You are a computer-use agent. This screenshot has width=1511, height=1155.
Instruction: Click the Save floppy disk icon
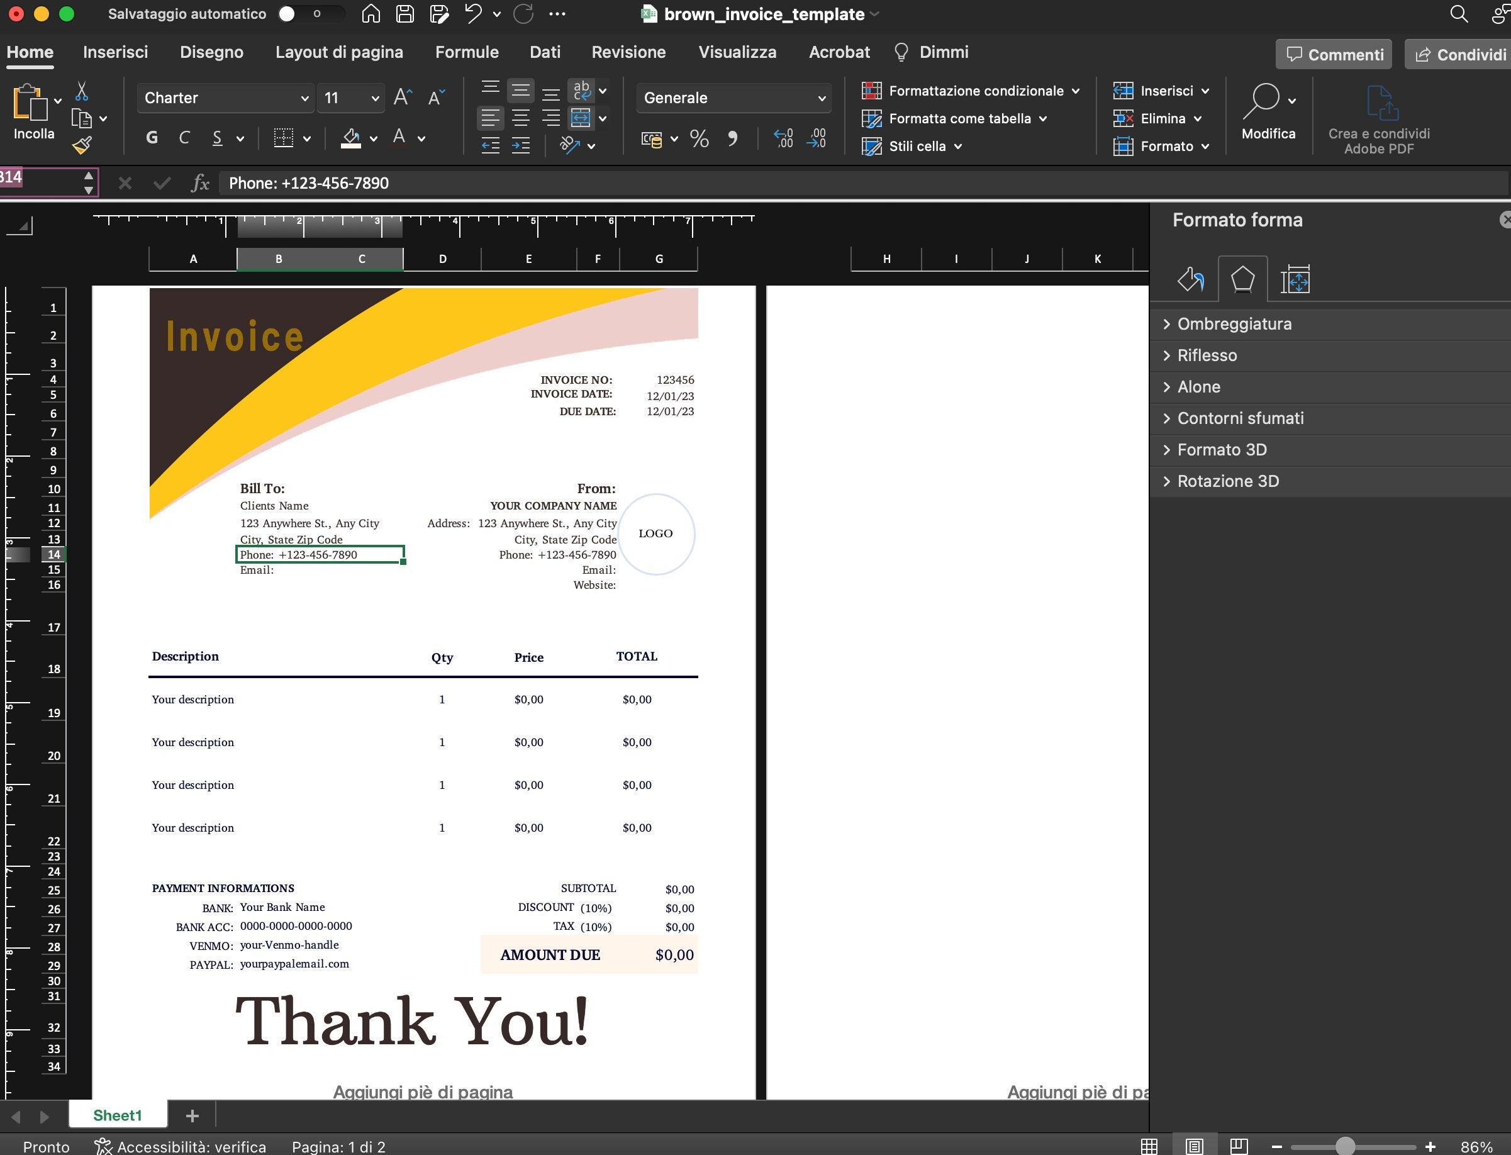pos(405,14)
